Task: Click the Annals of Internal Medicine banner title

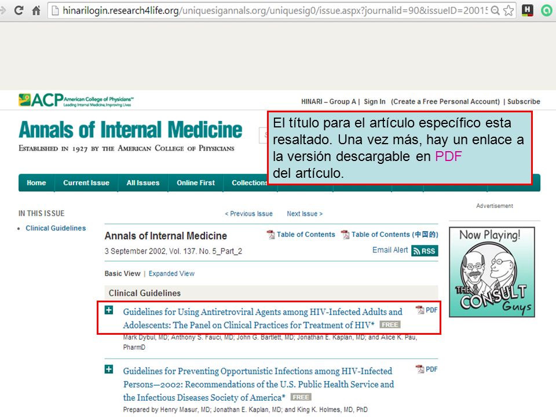Action: click(x=130, y=129)
